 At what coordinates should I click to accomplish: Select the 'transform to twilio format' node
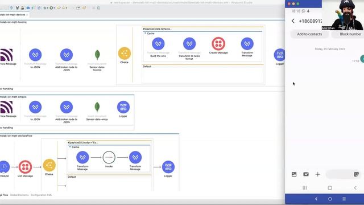(x=189, y=44)
